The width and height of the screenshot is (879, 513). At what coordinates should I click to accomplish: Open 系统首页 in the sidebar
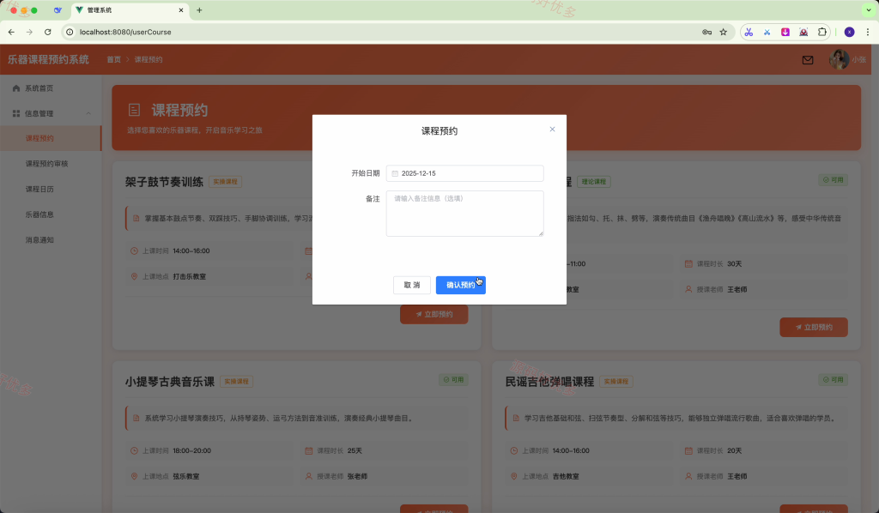pos(39,88)
